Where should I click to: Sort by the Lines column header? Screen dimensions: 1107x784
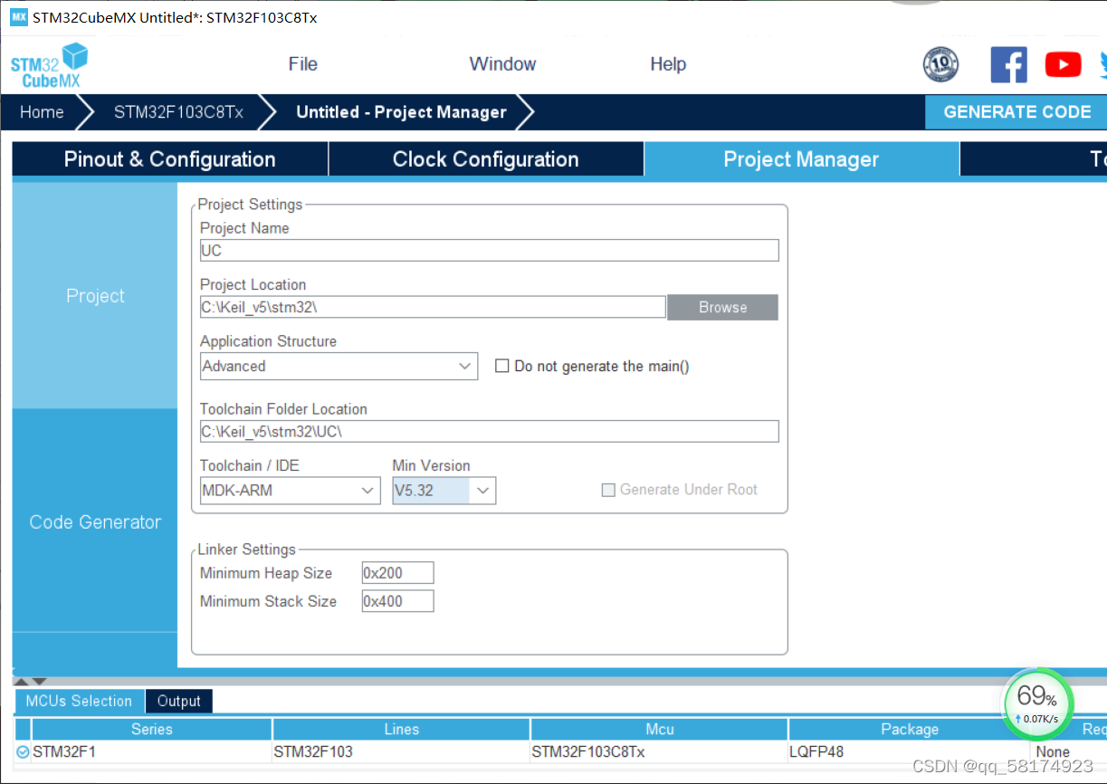(401, 729)
